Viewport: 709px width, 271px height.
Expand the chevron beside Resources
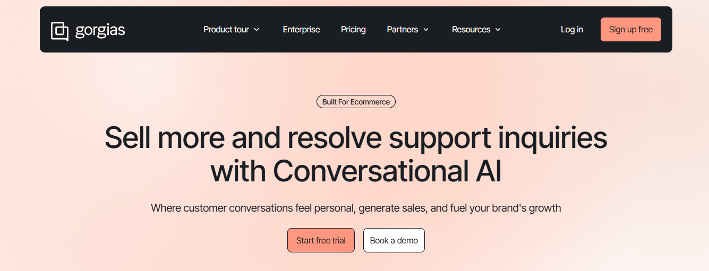pyautogui.click(x=498, y=30)
